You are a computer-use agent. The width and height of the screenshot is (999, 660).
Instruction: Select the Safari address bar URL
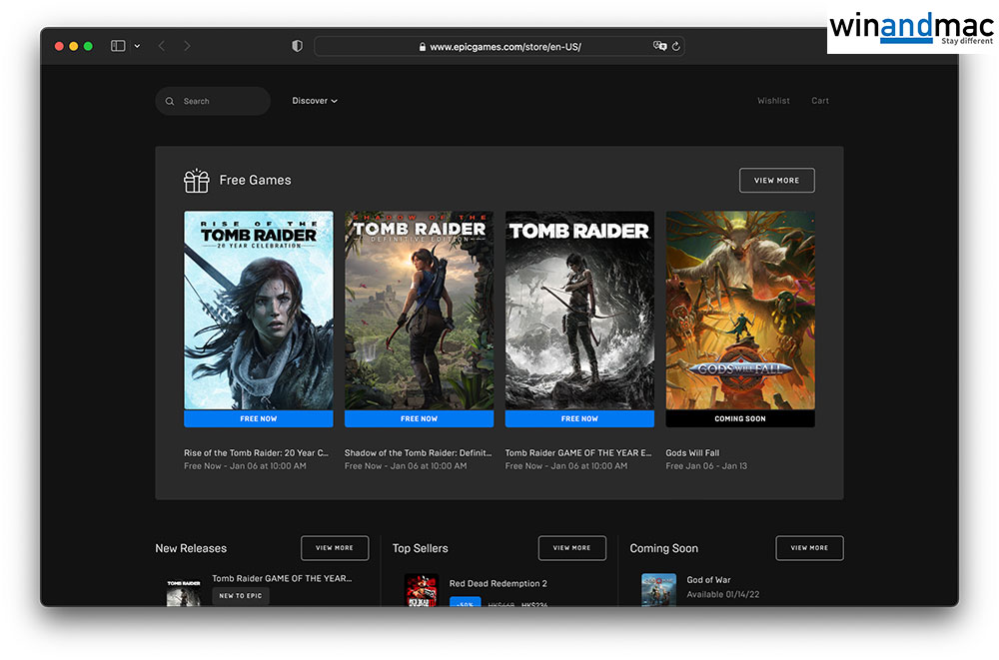(504, 47)
